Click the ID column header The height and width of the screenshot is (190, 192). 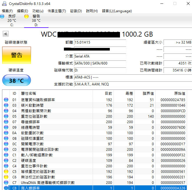pos(14,94)
